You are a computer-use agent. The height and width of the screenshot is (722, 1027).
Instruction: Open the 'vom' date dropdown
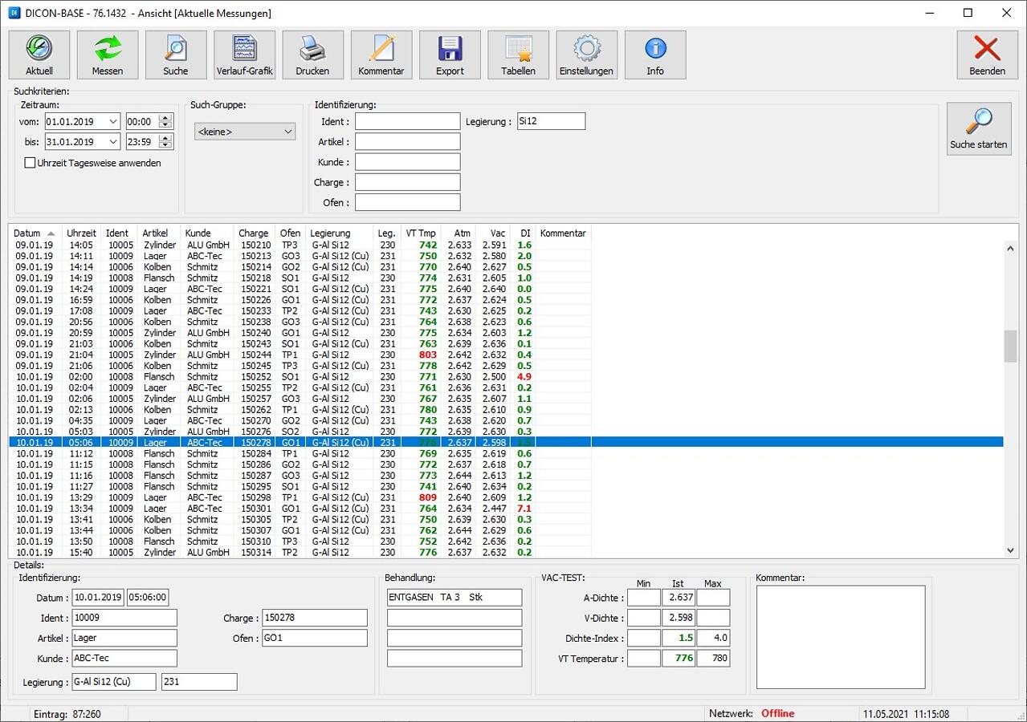point(112,122)
